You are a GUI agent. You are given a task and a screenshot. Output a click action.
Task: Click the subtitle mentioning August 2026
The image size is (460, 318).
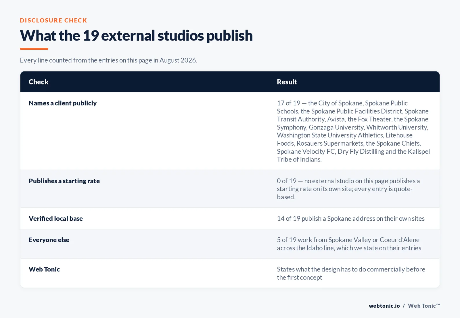tap(108, 60)
